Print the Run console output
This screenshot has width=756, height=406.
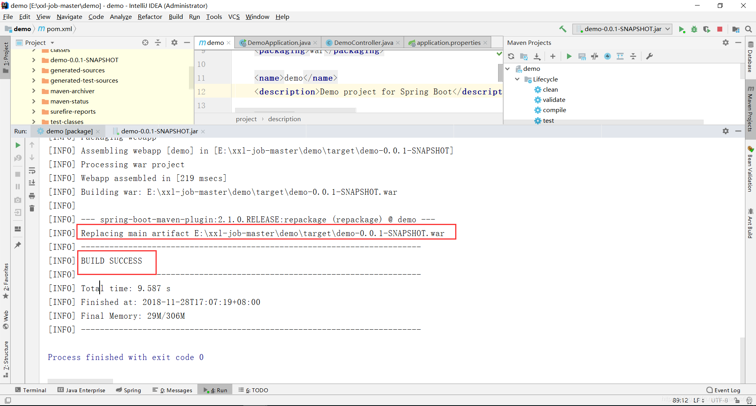[x=32, y=196]
